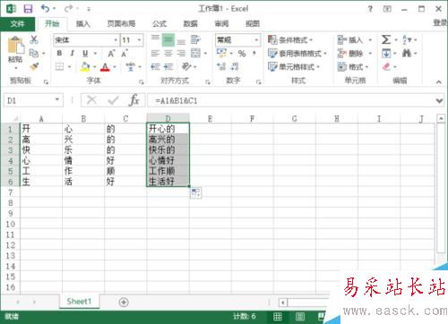Open Find & Select binoculars

[407, 53]
